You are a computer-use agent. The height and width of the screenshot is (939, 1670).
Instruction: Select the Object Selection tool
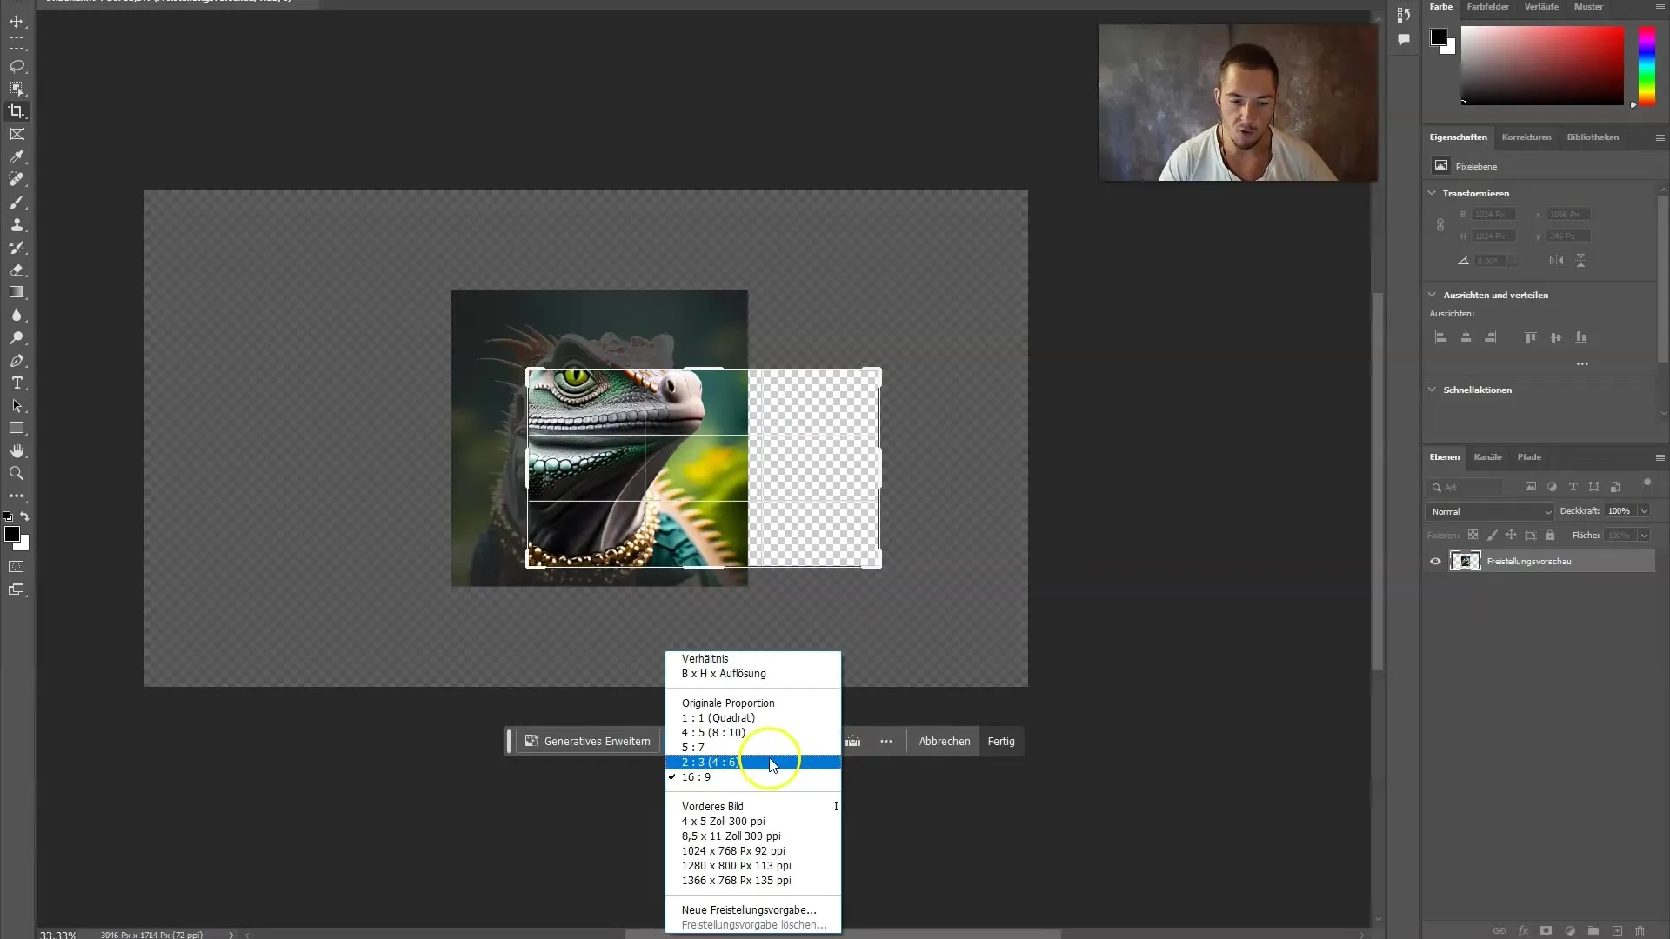coord(17,89)
